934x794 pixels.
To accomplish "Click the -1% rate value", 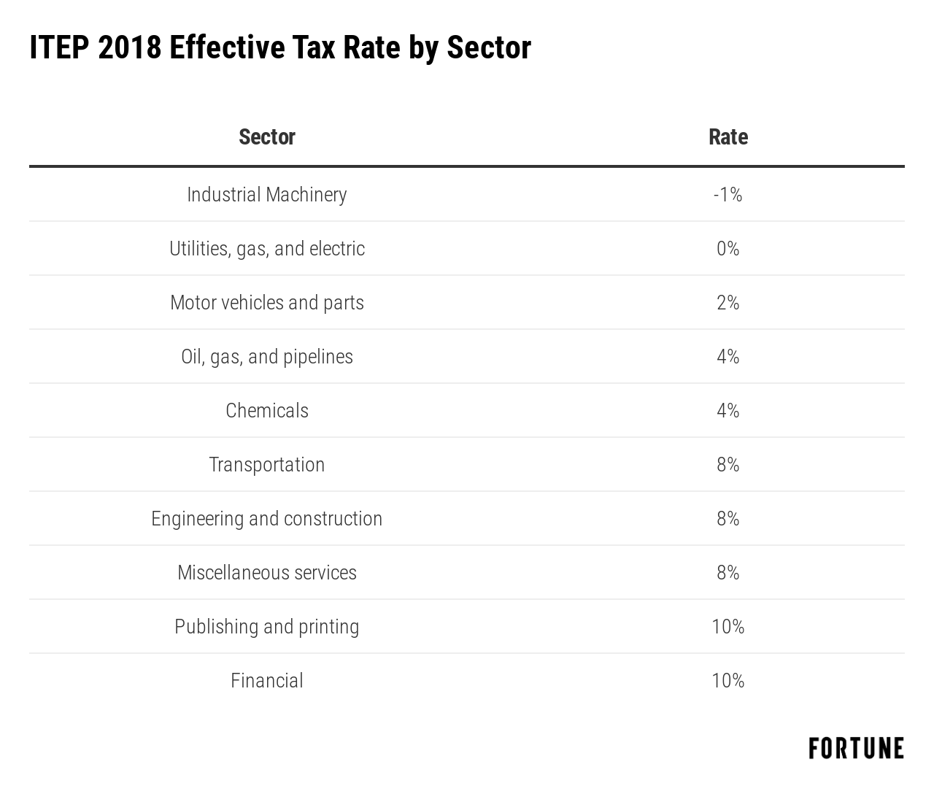I will point(728,195).
